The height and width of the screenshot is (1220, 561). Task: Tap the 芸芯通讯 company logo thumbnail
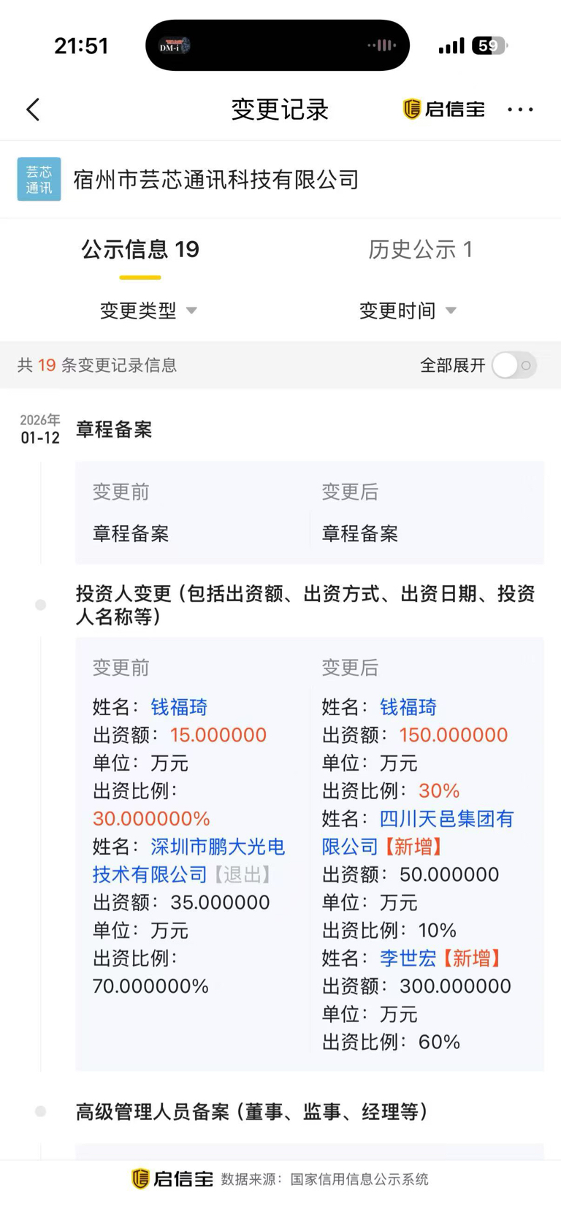39,179
